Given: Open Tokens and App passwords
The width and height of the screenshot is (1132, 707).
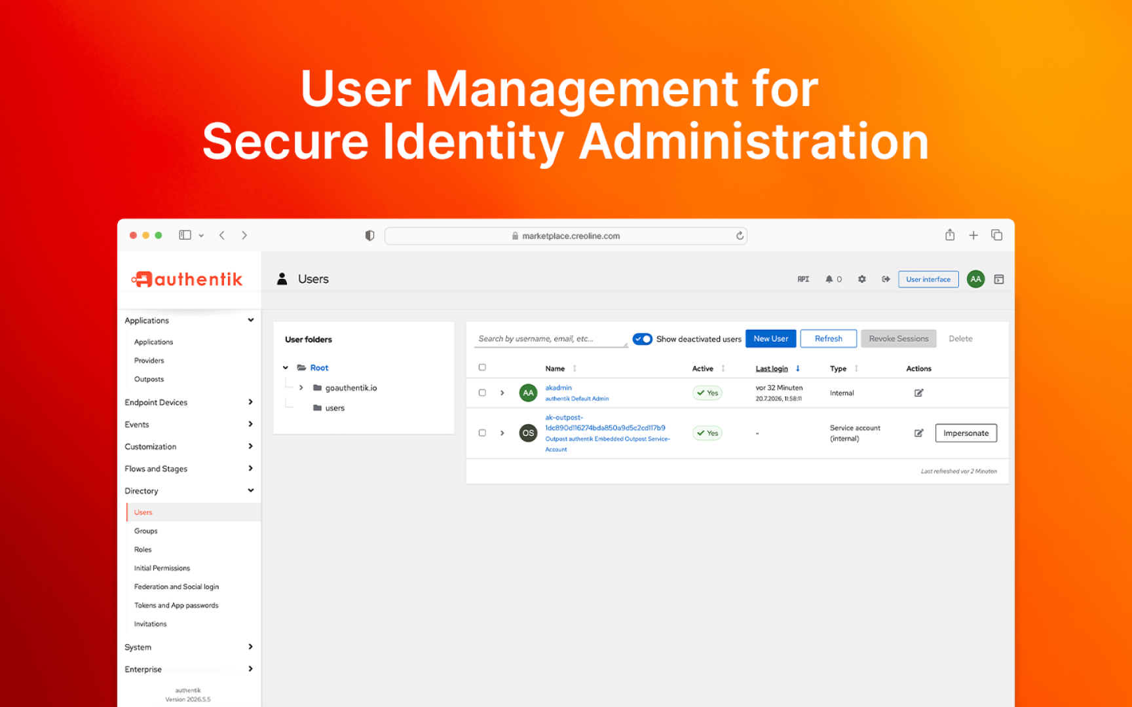Looking at the screenshot, I should [x=176, y=606].
